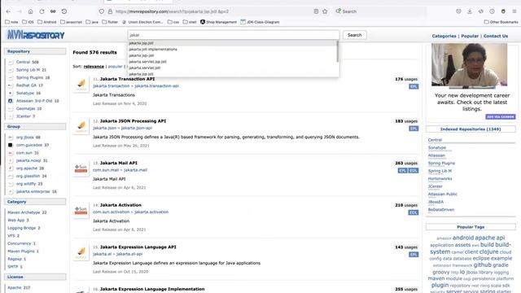The image size is (521, 293).
Task: Click the MVNRepository logo
Action: 36,35
